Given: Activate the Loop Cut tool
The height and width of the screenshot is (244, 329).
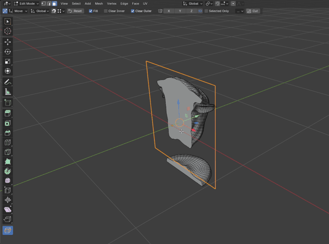Looking at the screenshot, I should click(7, 142).
